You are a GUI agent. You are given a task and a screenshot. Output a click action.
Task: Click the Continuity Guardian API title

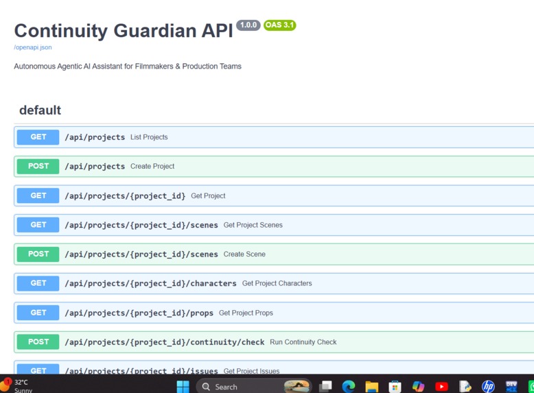click(x=124, y=31)
